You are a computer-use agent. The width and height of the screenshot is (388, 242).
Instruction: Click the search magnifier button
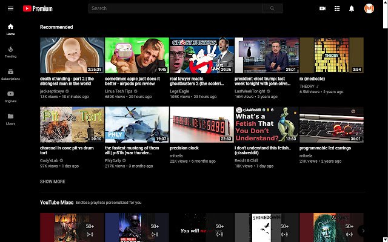pyautogui.click(x=272, y=8)
